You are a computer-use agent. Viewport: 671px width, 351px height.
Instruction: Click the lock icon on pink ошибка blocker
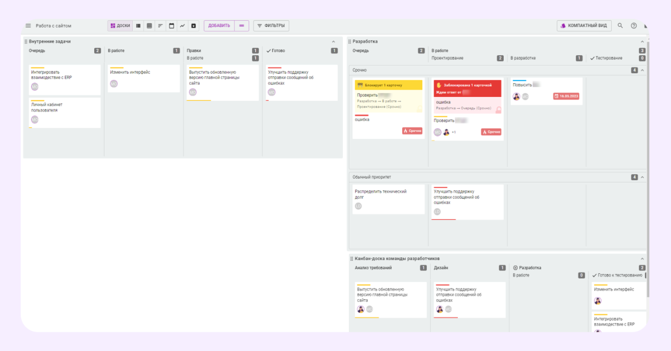tap(498, 110)
